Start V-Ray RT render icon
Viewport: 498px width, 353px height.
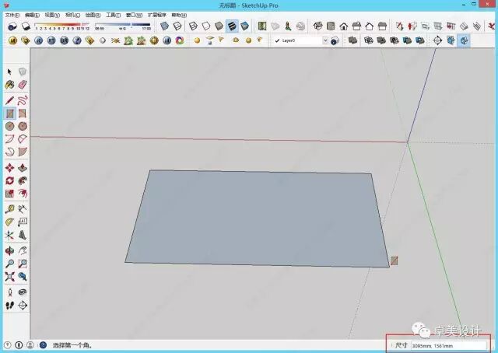51,40
